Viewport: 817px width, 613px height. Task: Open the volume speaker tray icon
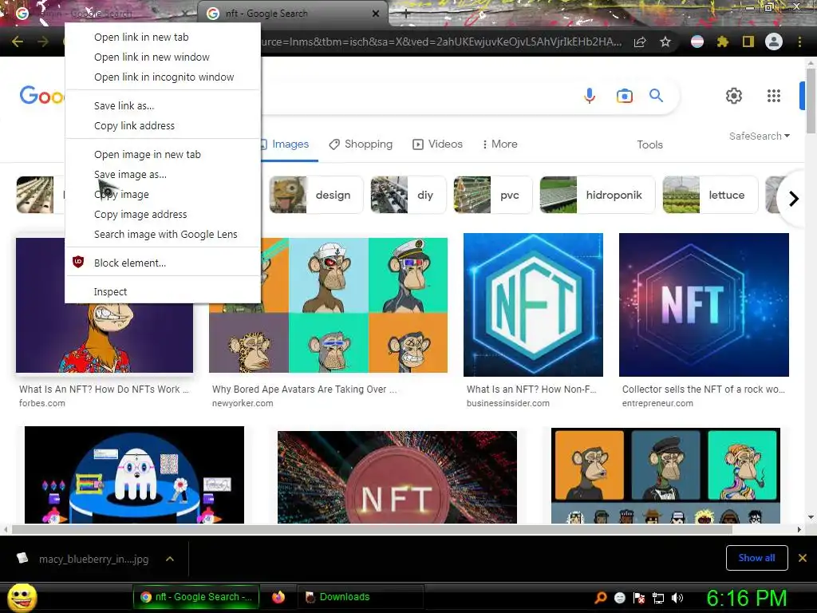(677, 598)
